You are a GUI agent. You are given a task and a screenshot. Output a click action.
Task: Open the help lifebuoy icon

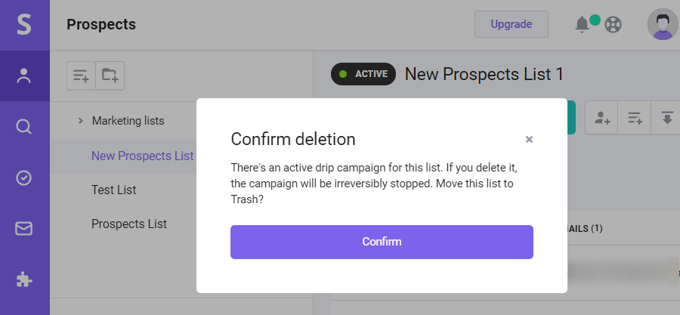pyautogui.click(x=613, y=25)
